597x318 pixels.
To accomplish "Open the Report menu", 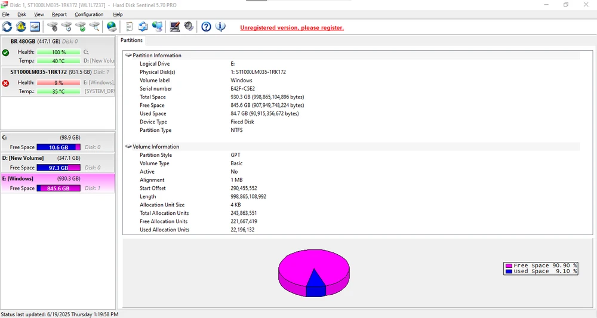I will coord(59,14).
